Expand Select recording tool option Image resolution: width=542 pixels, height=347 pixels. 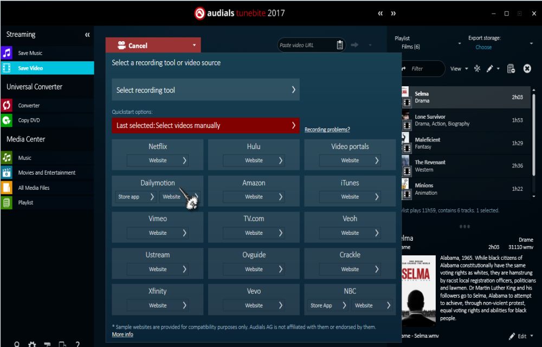click(x=205, y=90)
